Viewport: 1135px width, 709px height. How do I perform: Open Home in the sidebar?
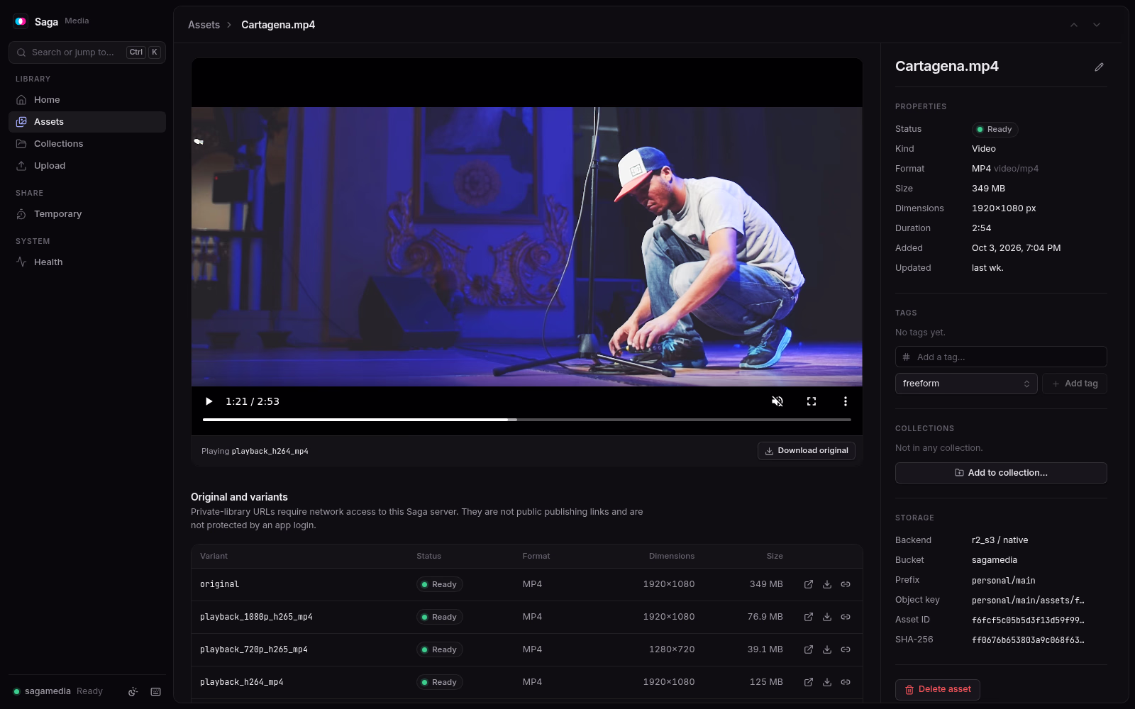point(87,100)
